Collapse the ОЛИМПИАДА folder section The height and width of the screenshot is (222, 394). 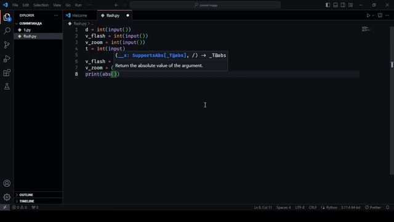(x=38, y=23)
